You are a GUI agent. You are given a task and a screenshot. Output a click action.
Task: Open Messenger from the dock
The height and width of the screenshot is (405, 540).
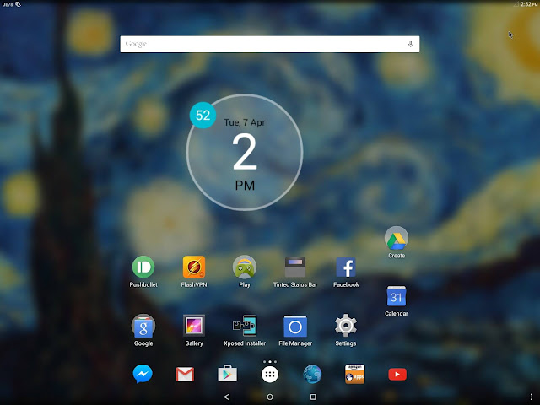click(x=143, y=374)
